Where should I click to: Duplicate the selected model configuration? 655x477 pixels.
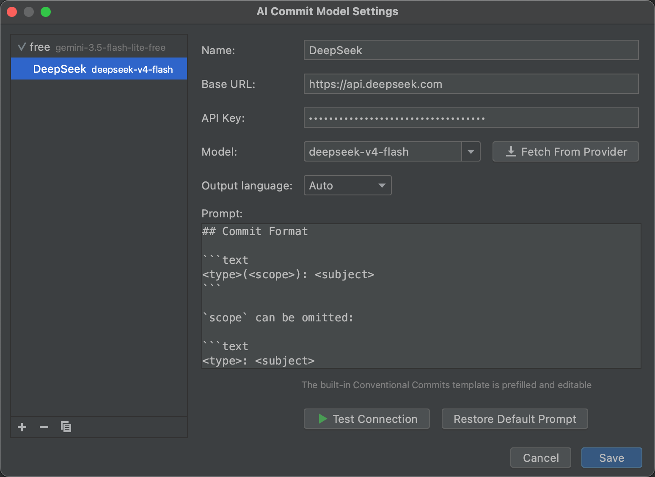coord(66,427)
